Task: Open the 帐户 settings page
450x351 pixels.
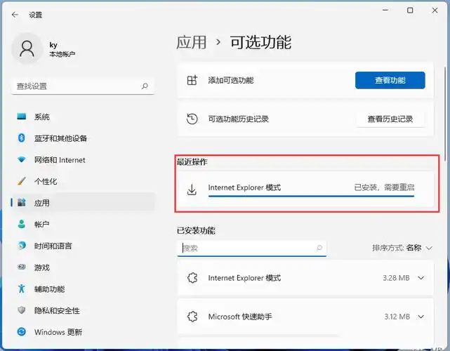Action: tap(41, 225)
